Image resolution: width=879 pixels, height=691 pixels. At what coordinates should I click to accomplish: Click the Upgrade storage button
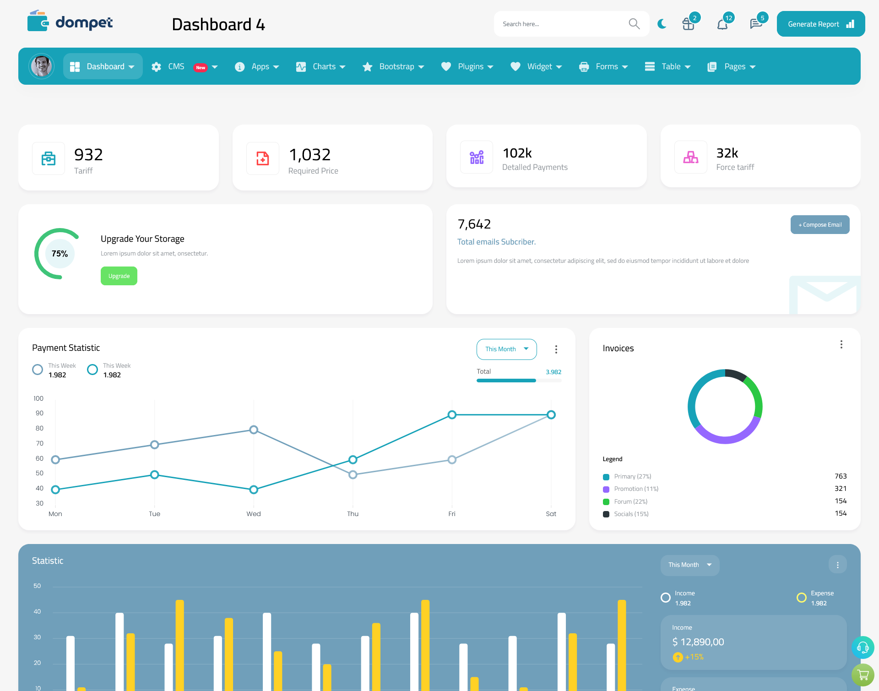pyautogui.click(x=119, y=276)
